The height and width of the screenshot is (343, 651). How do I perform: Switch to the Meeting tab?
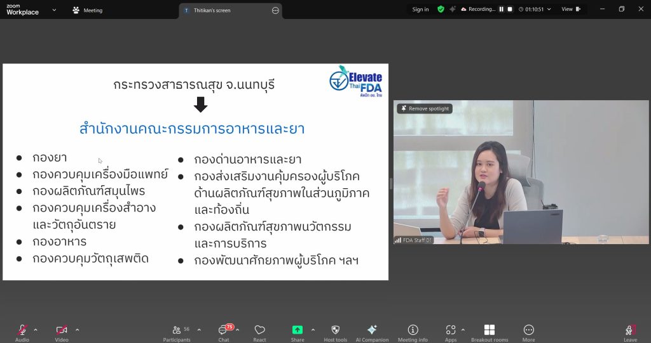click(x=88, y=10)
